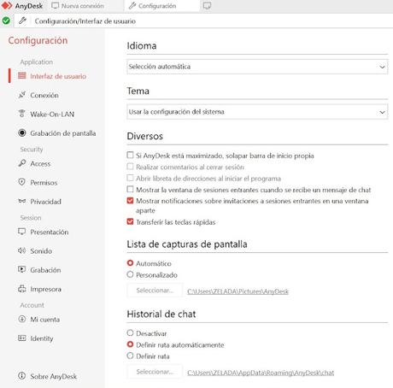Open Privacidad settings section
This screenshot has height=388, width=393.
(45, 202)
